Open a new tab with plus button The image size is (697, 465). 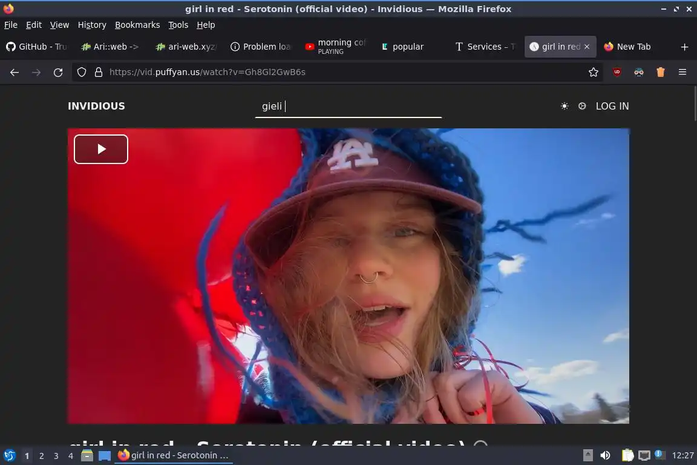684,47
